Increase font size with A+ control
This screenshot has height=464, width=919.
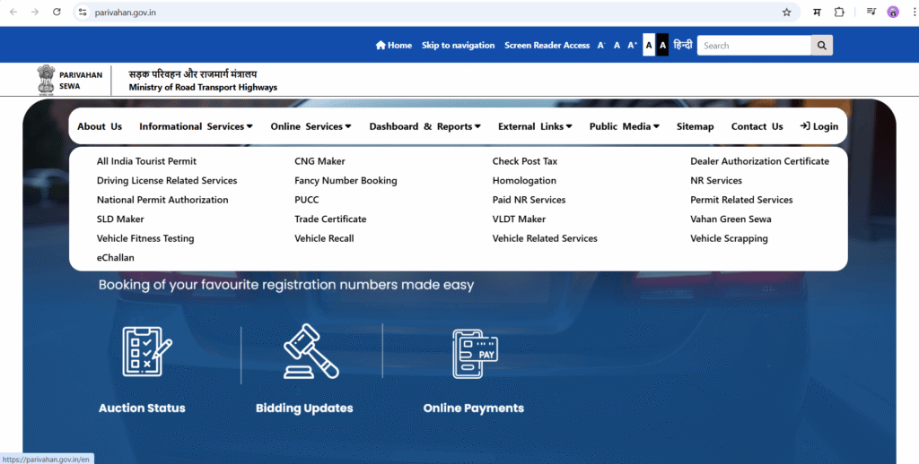(632, 45)
